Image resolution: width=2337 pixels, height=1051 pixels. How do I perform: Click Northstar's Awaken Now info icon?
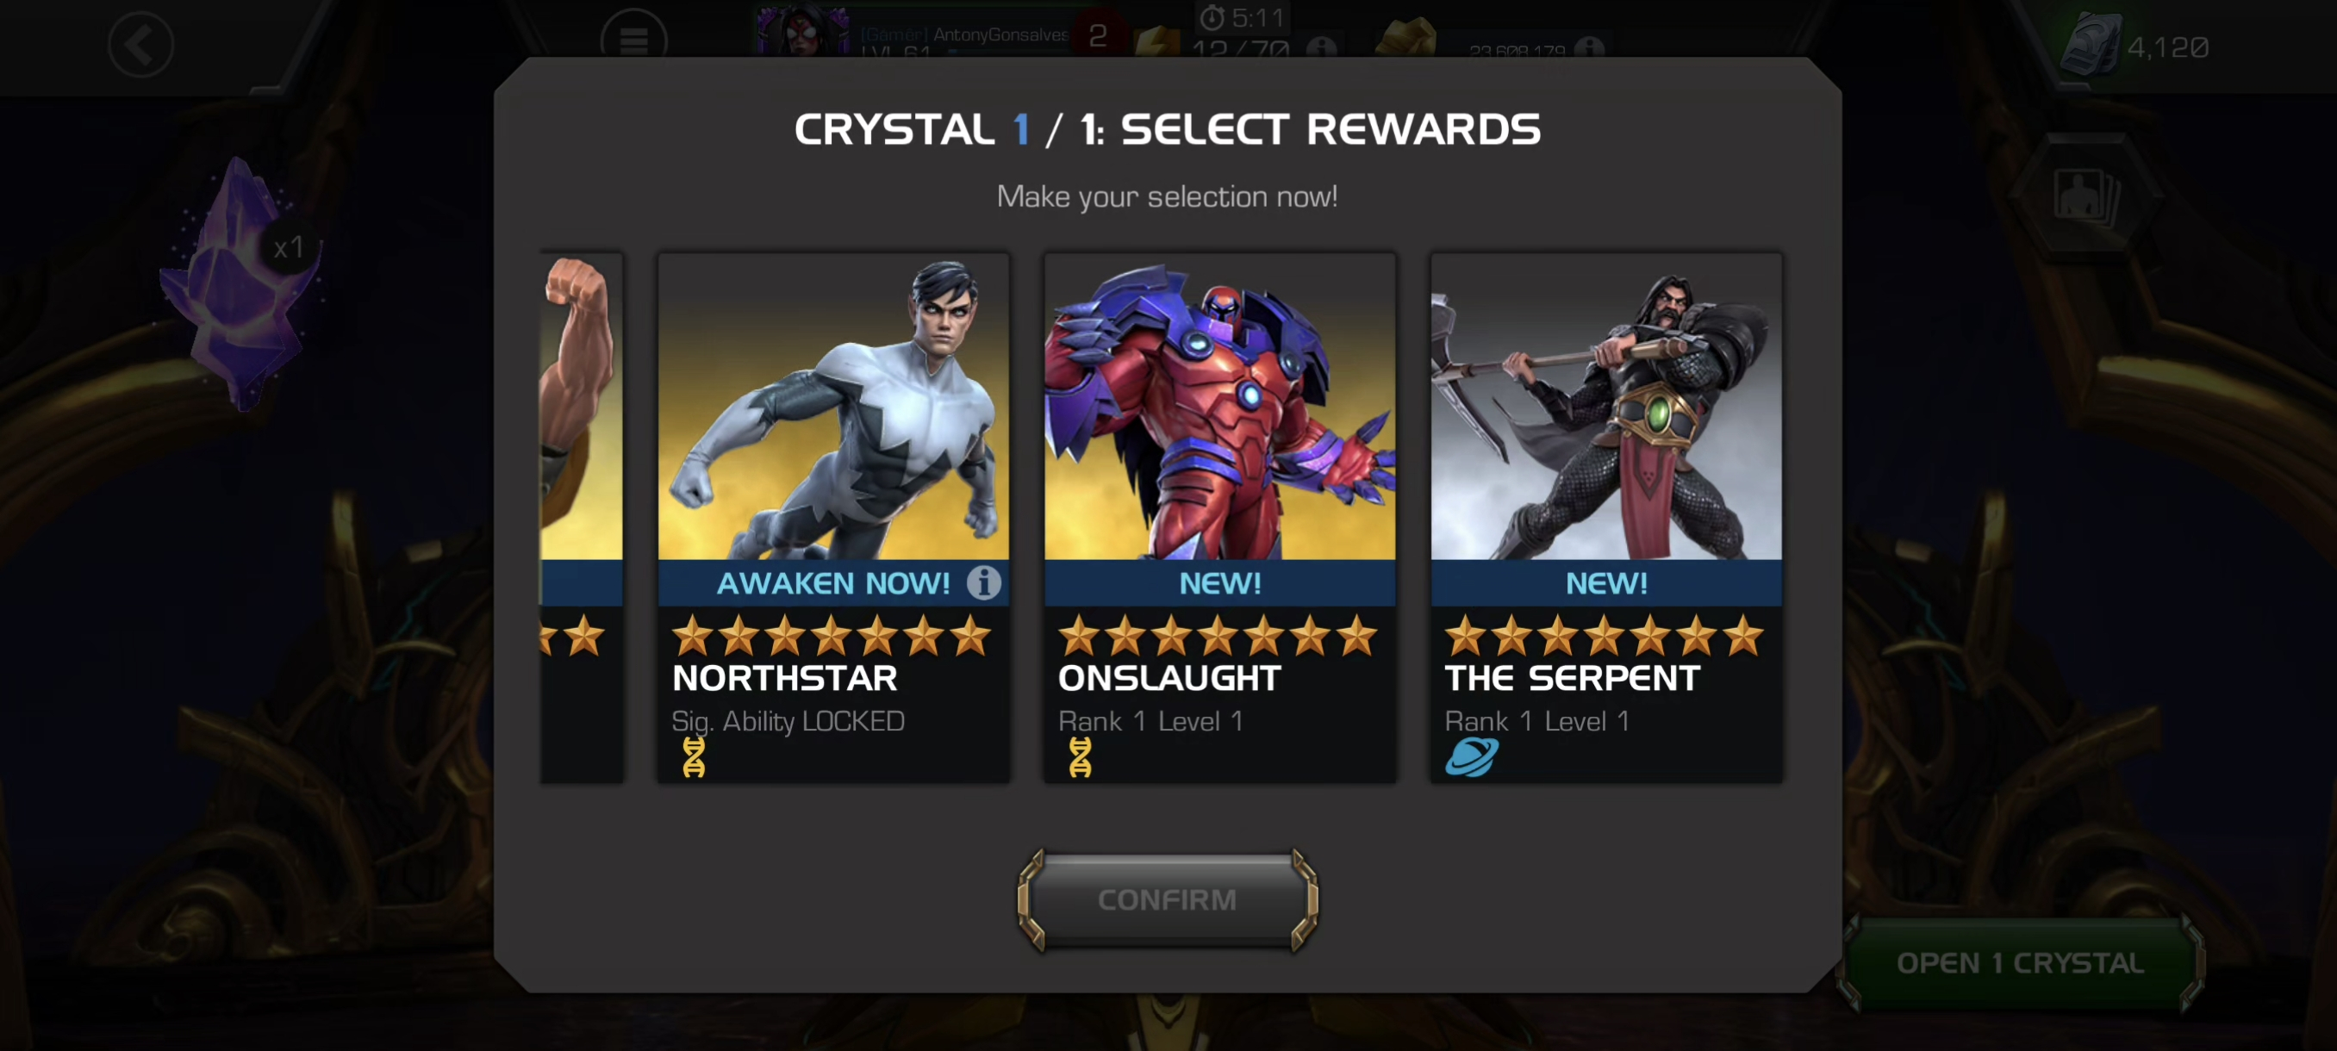pyautogui.click(x=983, y=582)
